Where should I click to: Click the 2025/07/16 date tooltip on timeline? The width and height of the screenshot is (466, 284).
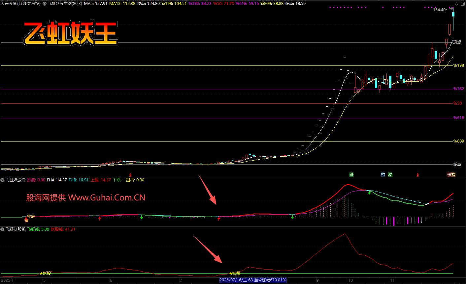(x=253, y=280)
